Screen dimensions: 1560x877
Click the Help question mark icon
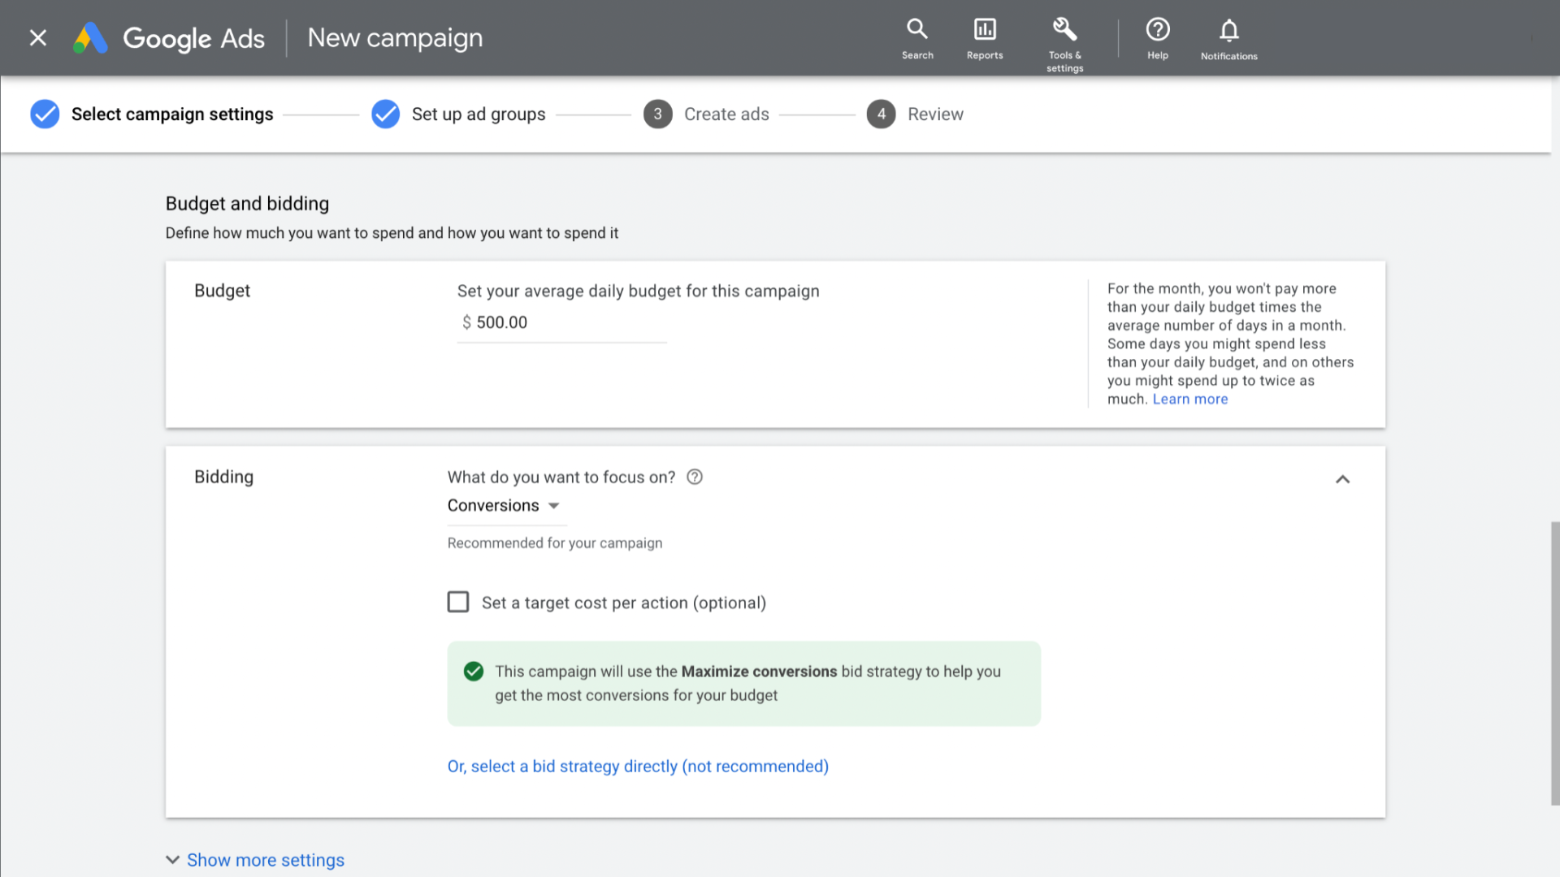click(1158, 30)
